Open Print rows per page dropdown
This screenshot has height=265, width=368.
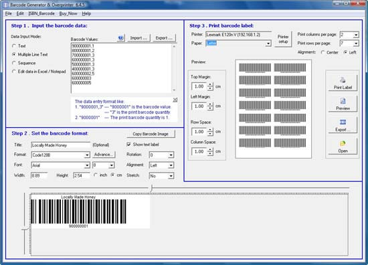(x=356, y=43)
